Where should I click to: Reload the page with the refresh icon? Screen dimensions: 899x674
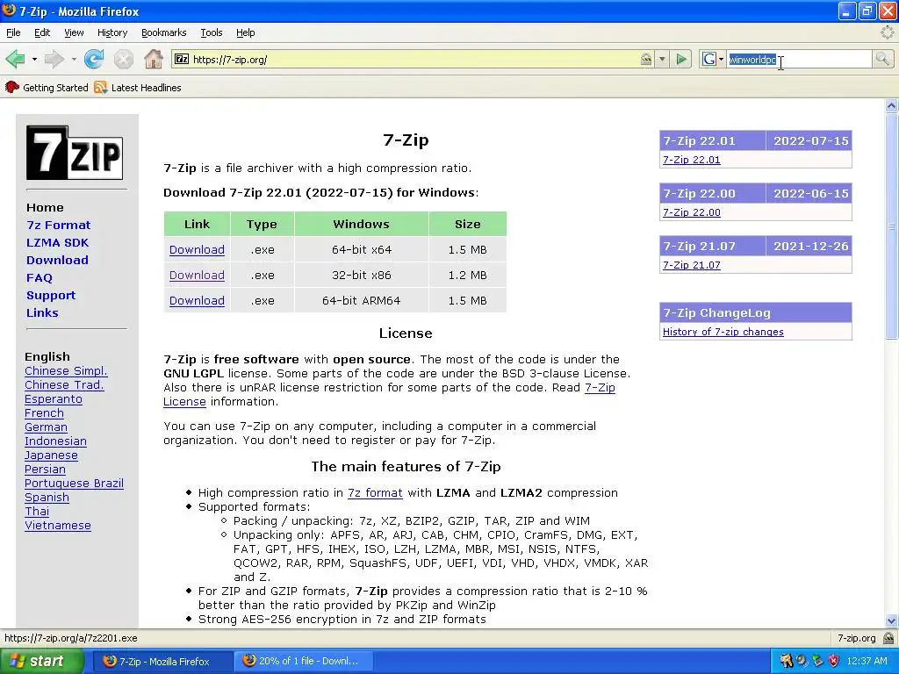pyautogui.click(x=94, y=59)
